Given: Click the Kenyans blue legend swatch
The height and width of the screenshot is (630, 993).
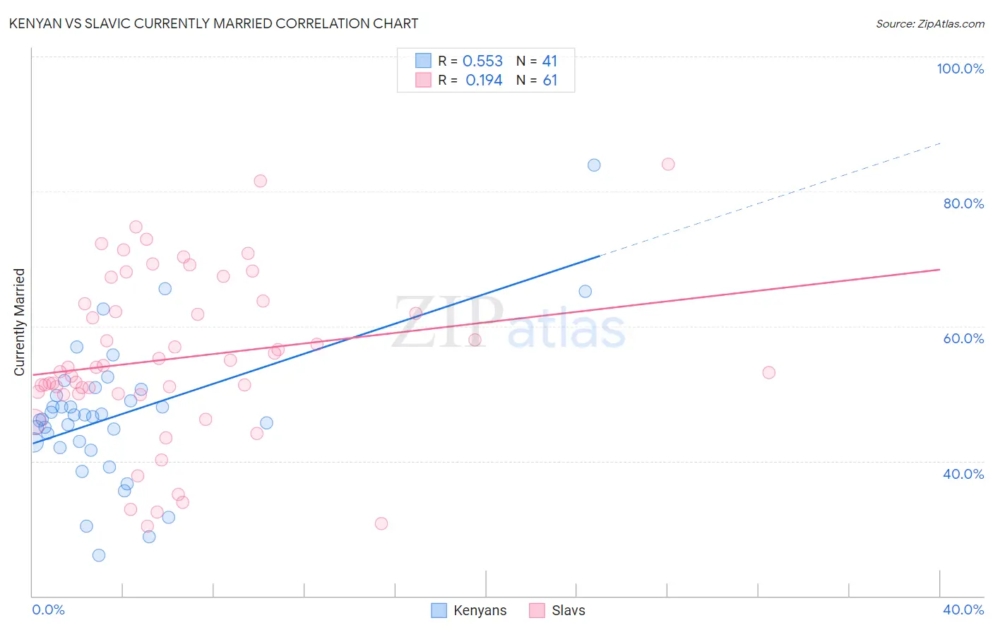Looking at the screenshot, I should 439,610.
